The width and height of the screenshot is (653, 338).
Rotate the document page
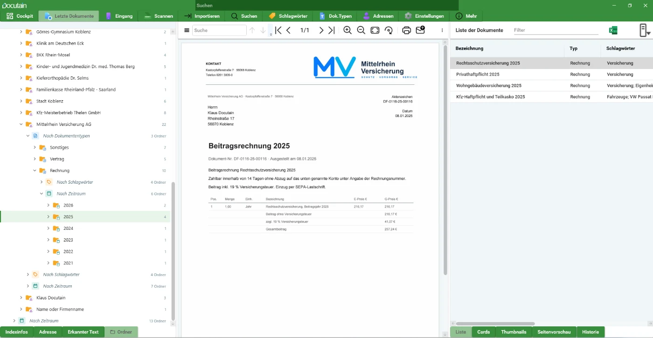tap(389, 30)
